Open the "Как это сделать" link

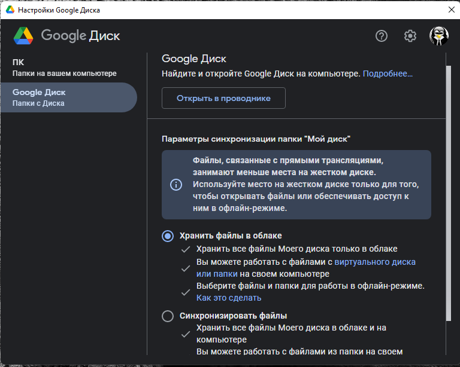click(229, 298)
